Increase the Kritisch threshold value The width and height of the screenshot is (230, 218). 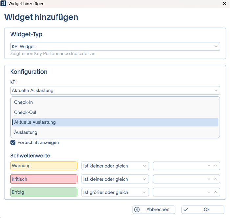pos(215,179)
